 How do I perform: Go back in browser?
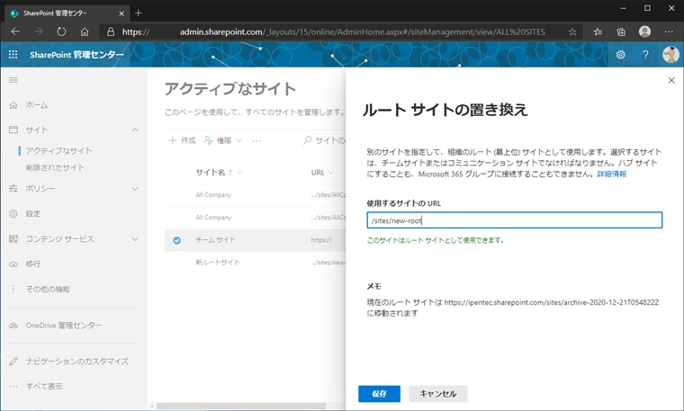coord(15,31)
